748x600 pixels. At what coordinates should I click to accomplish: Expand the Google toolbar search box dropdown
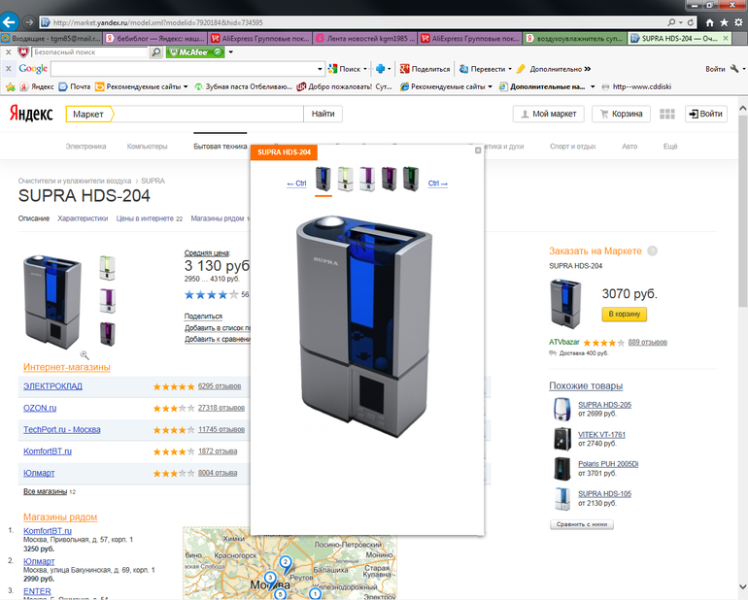tap(321, 69)
